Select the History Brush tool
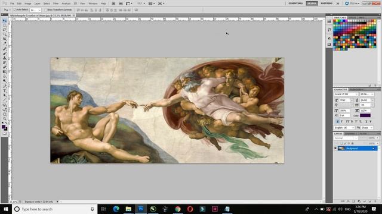Viewport: 382px width, 214px height. point(5,62)
